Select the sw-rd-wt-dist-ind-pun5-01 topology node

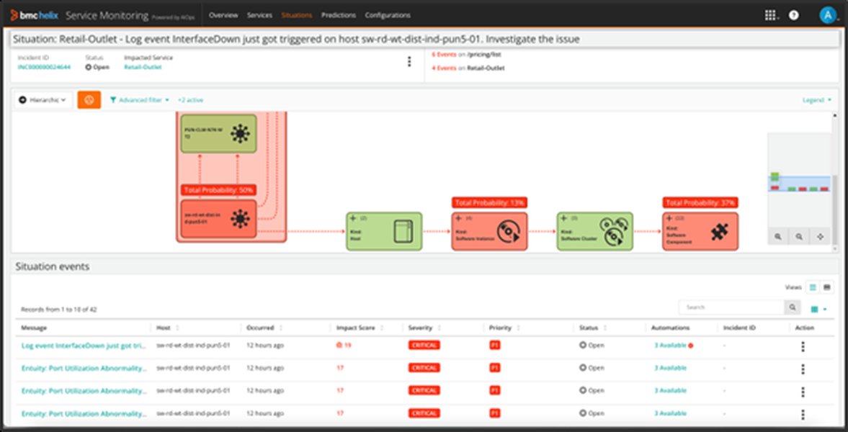[x=218, y=219]
